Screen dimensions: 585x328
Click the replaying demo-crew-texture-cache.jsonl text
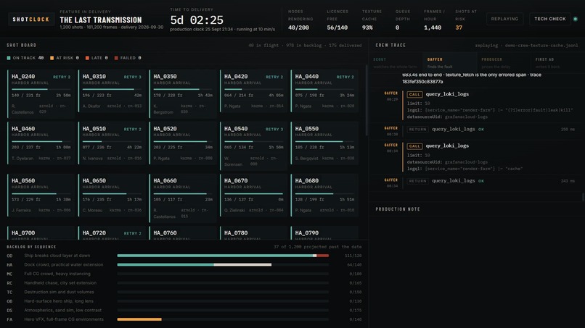point(526,46)
